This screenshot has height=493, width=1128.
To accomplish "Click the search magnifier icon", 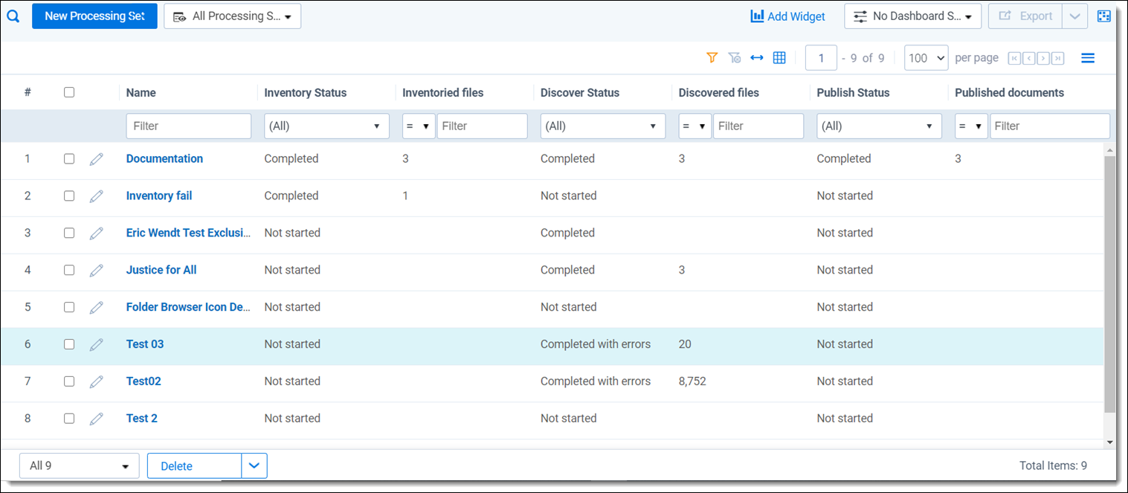I will 13,16.
